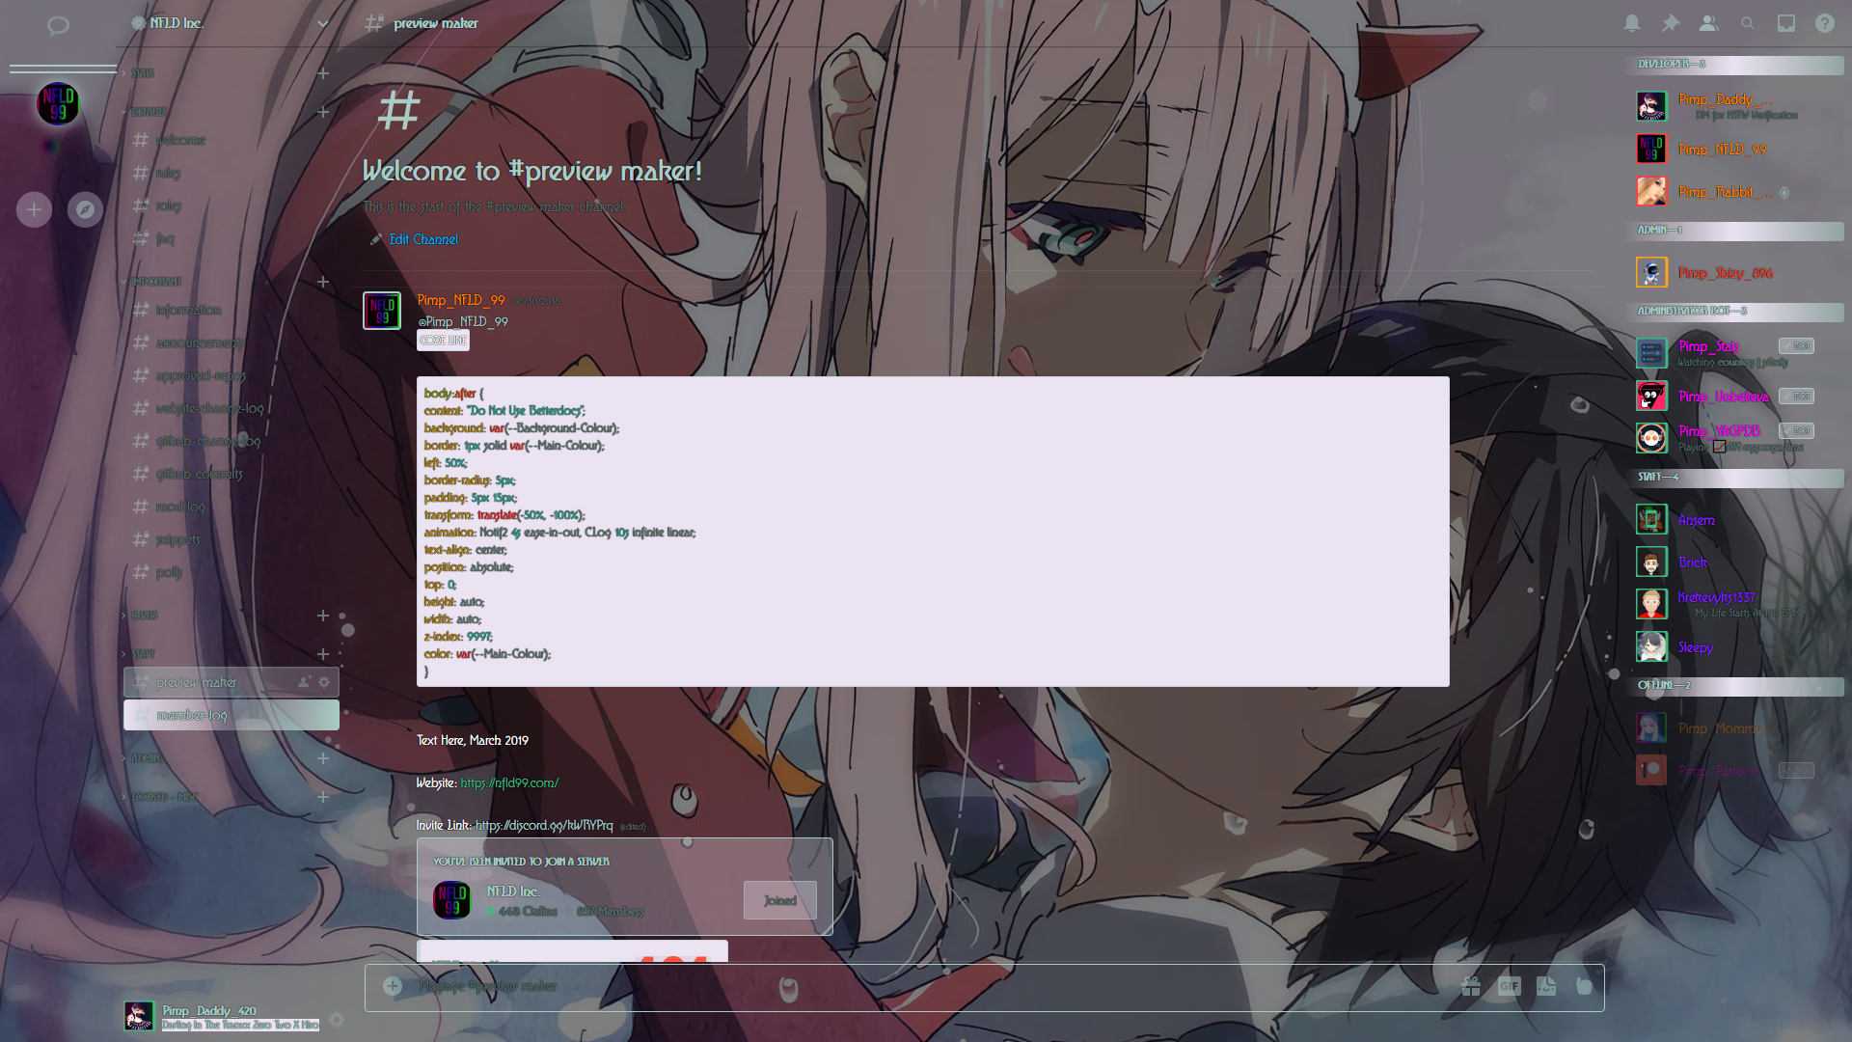Screen dimensions: 1852x1042
Task: Open the #preview-maker channel tab
Action: (x=197, y=680)
